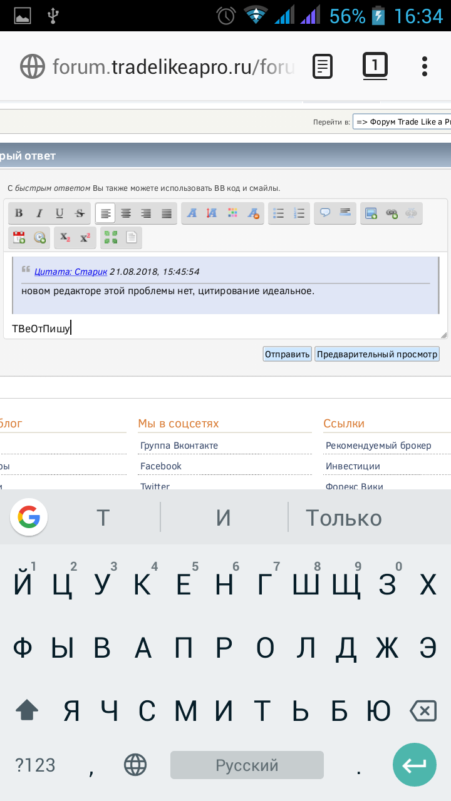451x801 pixels.
Task: Remove formatting icon in toolbar
Action: pos(253,213)
